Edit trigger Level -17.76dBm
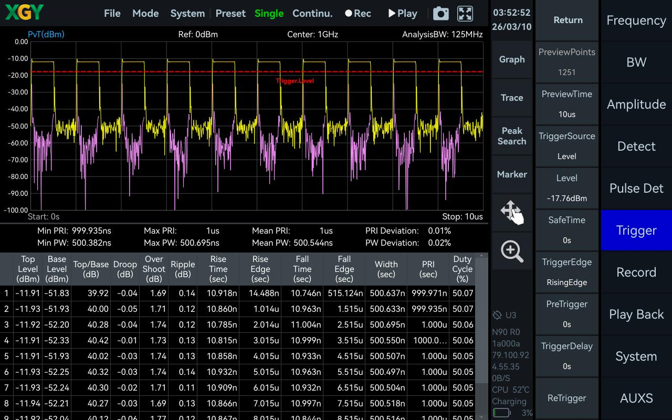 (567, 188)
